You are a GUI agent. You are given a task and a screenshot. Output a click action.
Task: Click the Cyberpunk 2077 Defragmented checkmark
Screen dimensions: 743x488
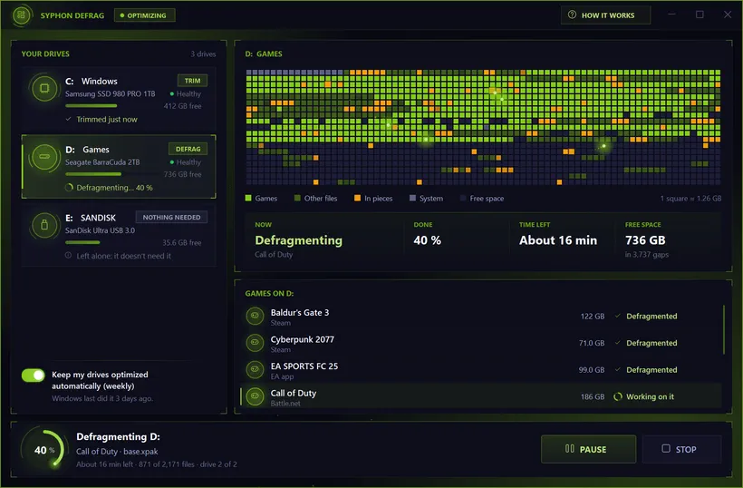(617, 342)
